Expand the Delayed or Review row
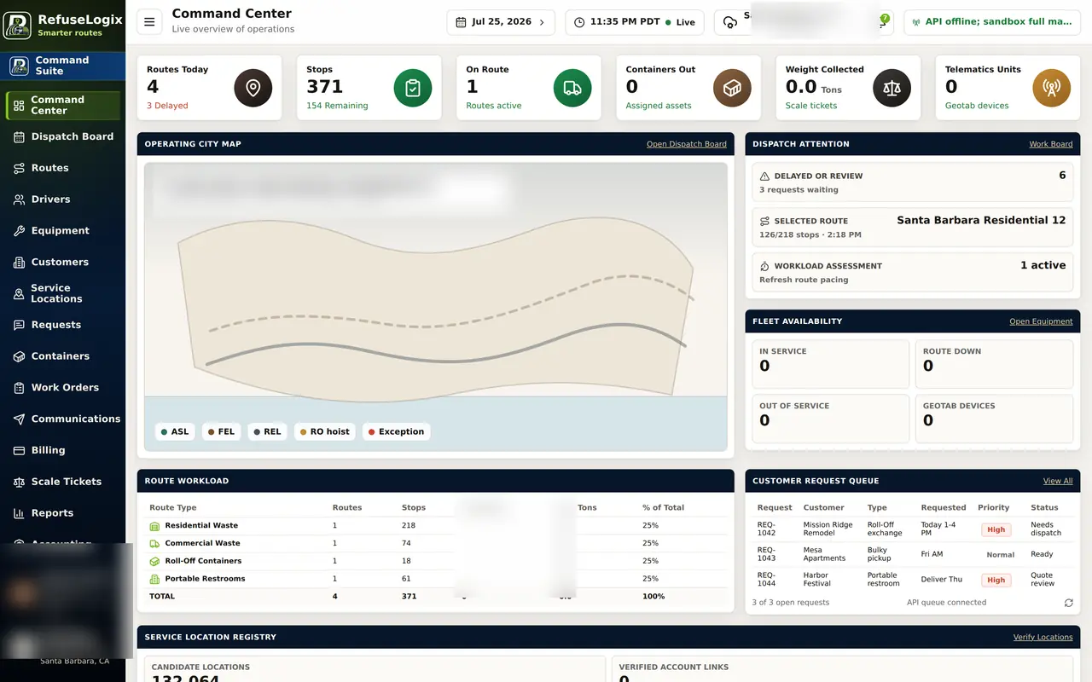Screen dimensions: 1092x682 click(913, 182)
